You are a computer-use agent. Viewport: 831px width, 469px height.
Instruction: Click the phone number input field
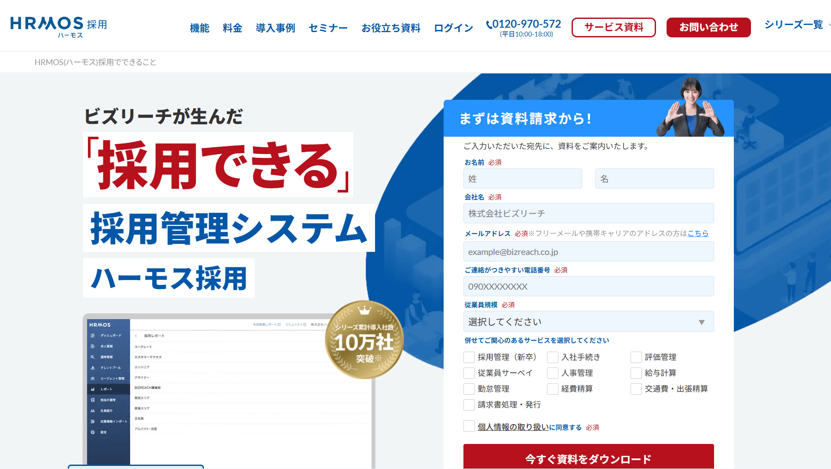point(589,286)
